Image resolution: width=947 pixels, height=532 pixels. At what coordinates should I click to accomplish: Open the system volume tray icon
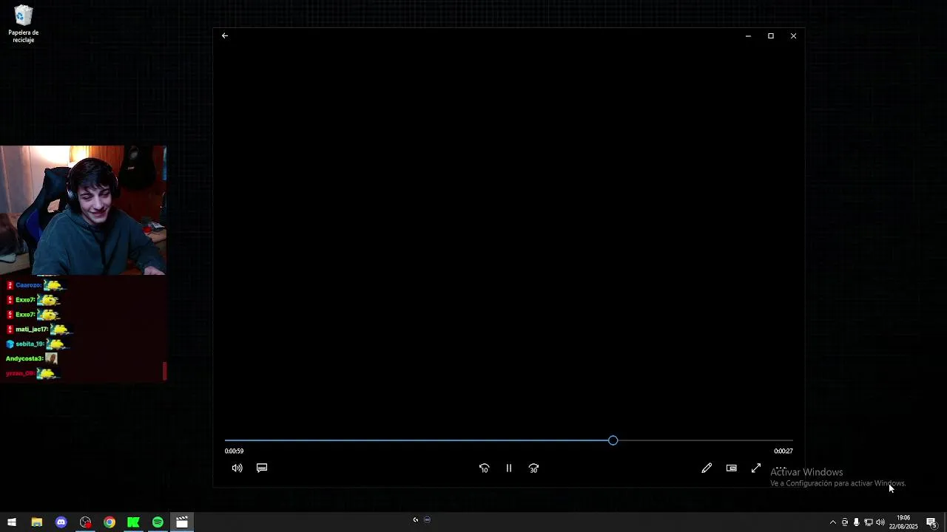[880, 522]
